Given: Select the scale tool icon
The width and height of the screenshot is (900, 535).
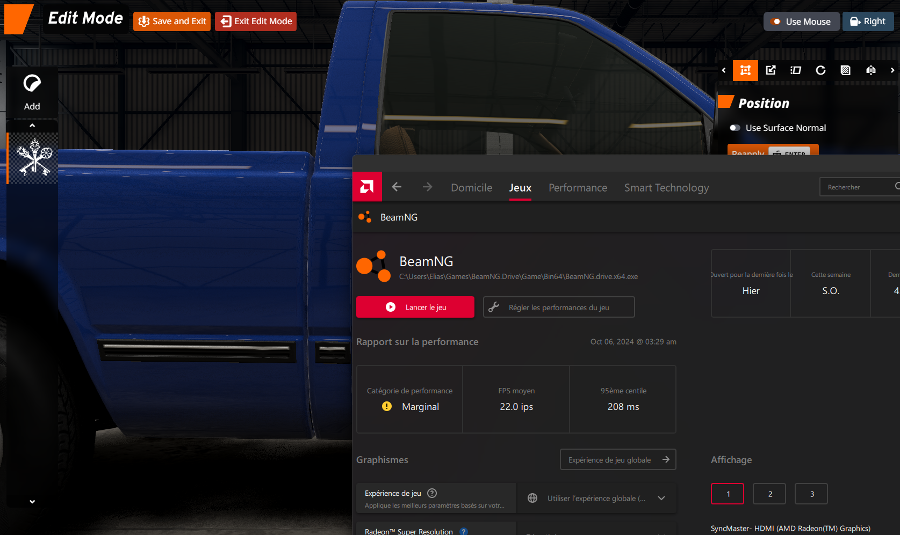Looking at the screenshot, I should pyautogui.click(x=771, y=70).
